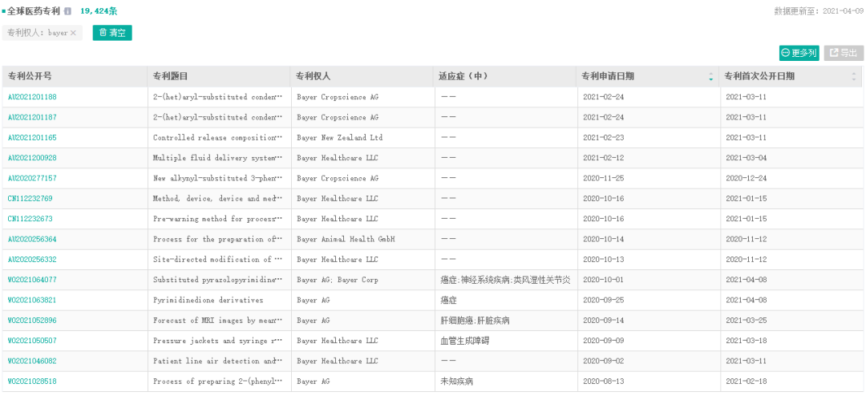Open patent AU2021201188
This screenshot has height=396, width=866.
point(32,97)
